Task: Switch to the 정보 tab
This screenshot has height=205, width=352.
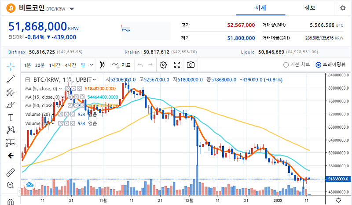Action: [x=310, y=8]
